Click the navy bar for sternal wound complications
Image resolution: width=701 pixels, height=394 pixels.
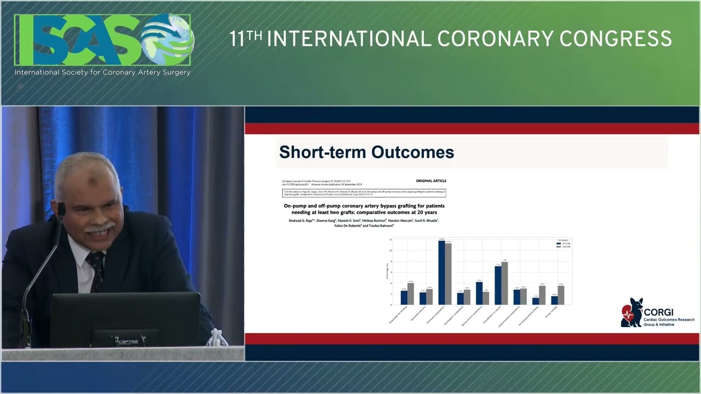coord(479,293)
